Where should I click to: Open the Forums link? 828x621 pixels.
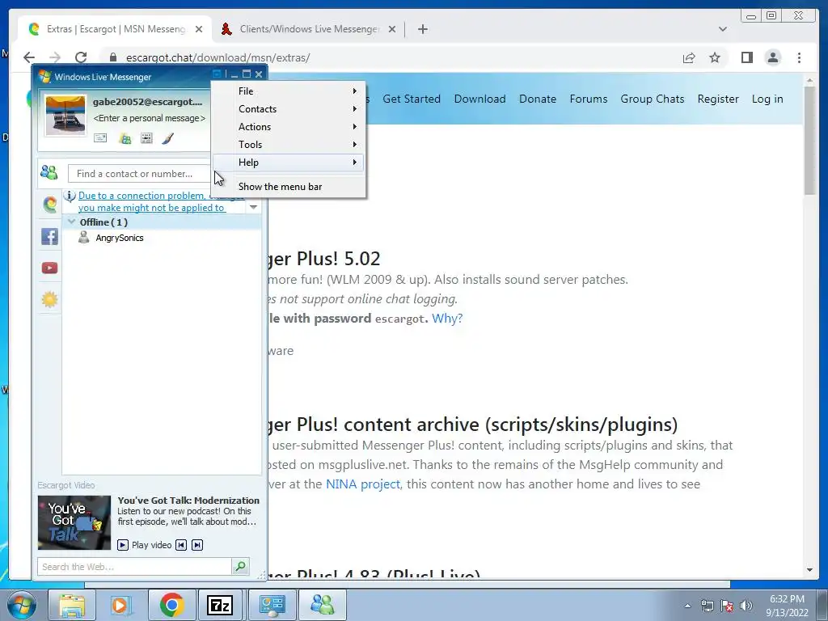click(589, 99)
